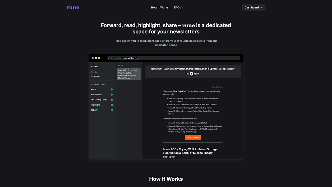Click the Book Edition subtitle
Screen dimensions: 332x187
[169, 157]
